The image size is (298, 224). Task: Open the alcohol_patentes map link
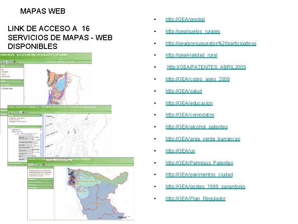197,127
